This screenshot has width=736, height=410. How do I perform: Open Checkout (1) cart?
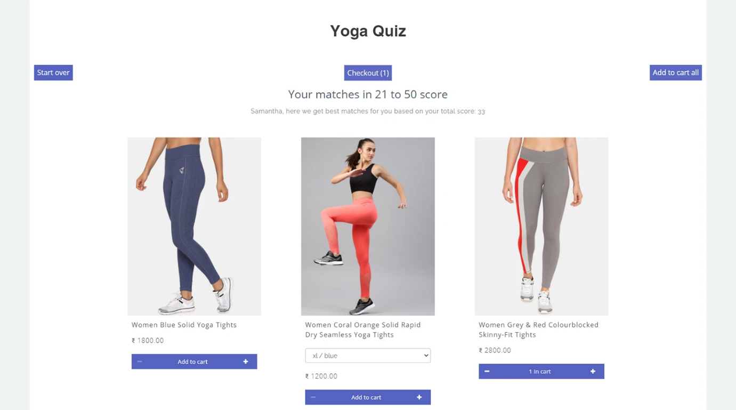coord(368,73)
